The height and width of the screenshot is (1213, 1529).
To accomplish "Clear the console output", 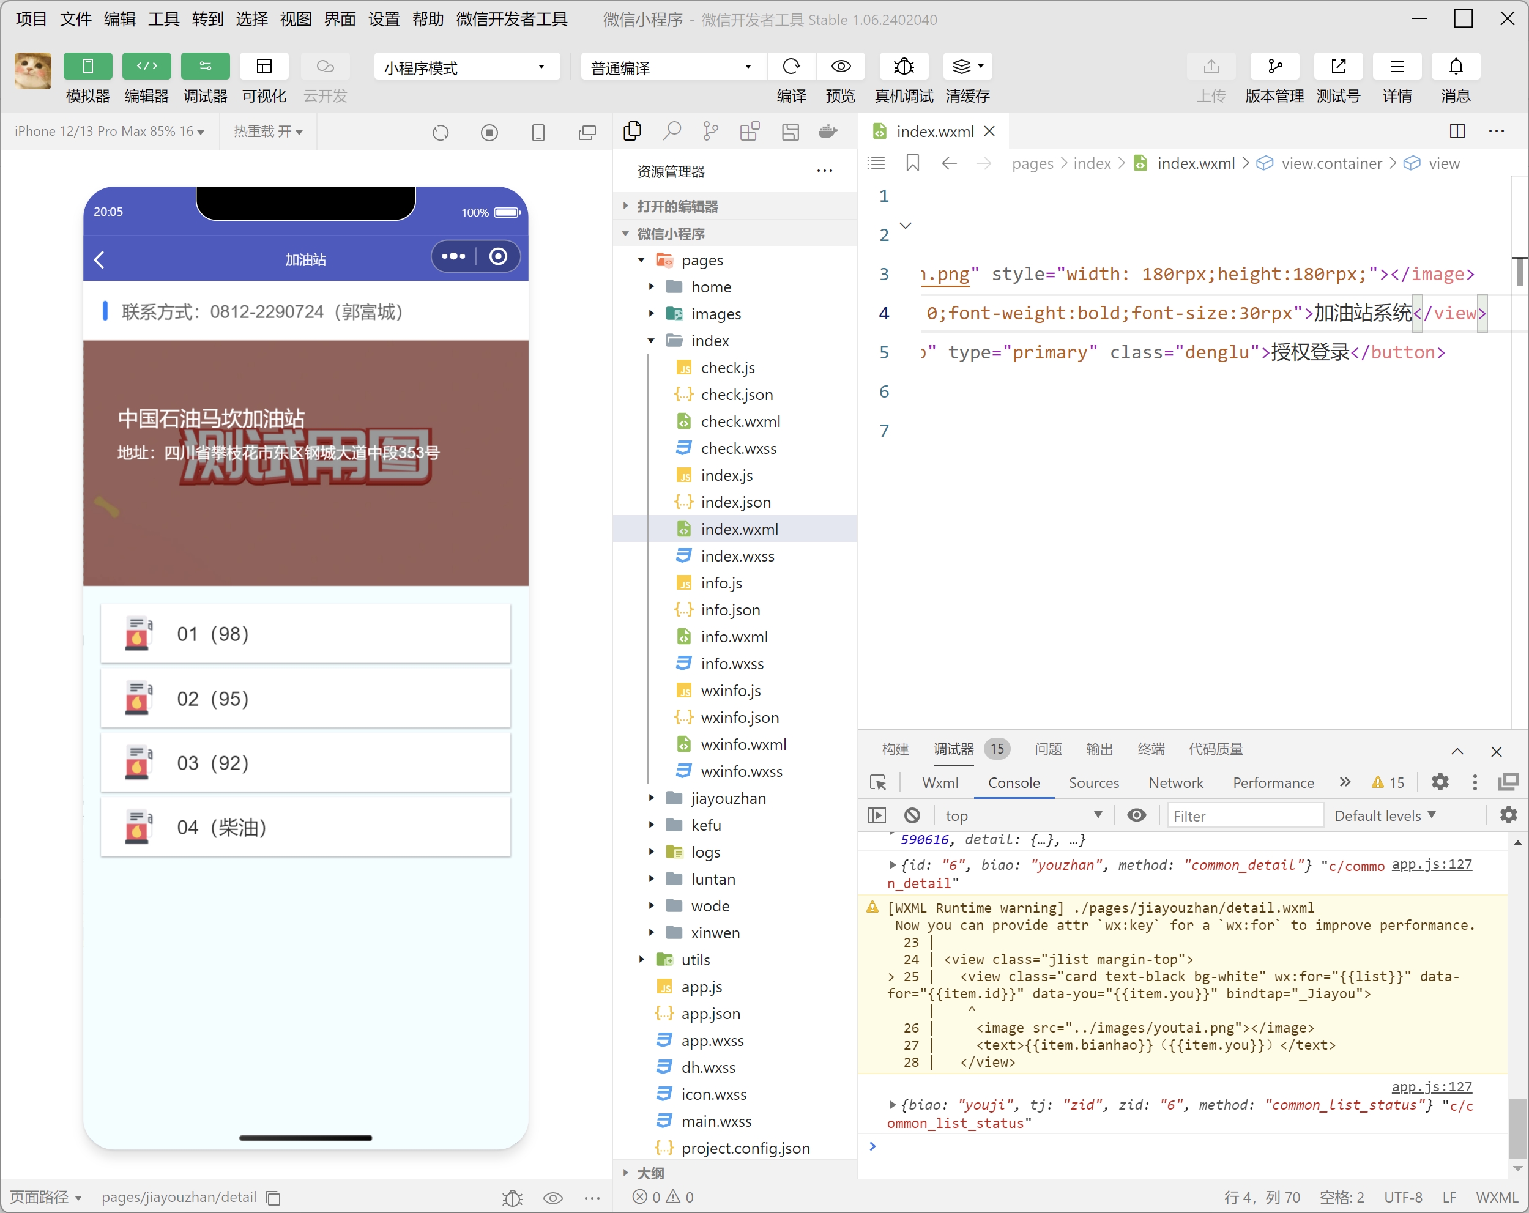I will click(x=912, y=815).
